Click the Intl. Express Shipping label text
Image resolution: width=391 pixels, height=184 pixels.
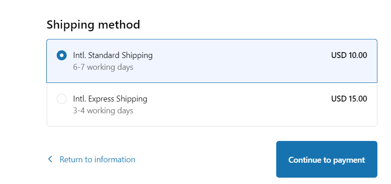(110, 99)
